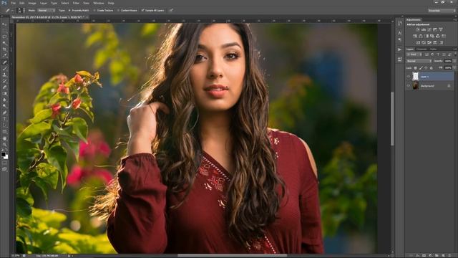The image size is (458, 258).
Task: Add a Brightness/Contrast adjustment
Action: (x=417, y=30)
